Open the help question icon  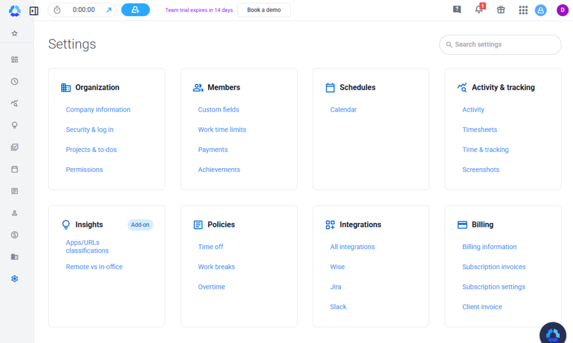point(457,9)
